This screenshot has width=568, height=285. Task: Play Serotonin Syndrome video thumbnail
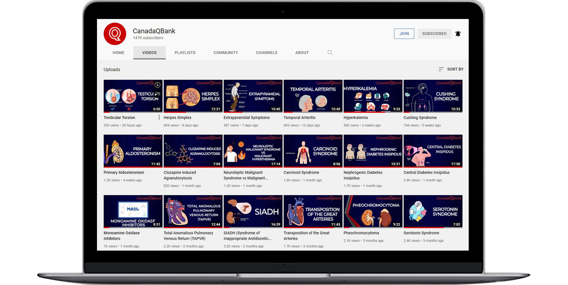click(433, 211)
